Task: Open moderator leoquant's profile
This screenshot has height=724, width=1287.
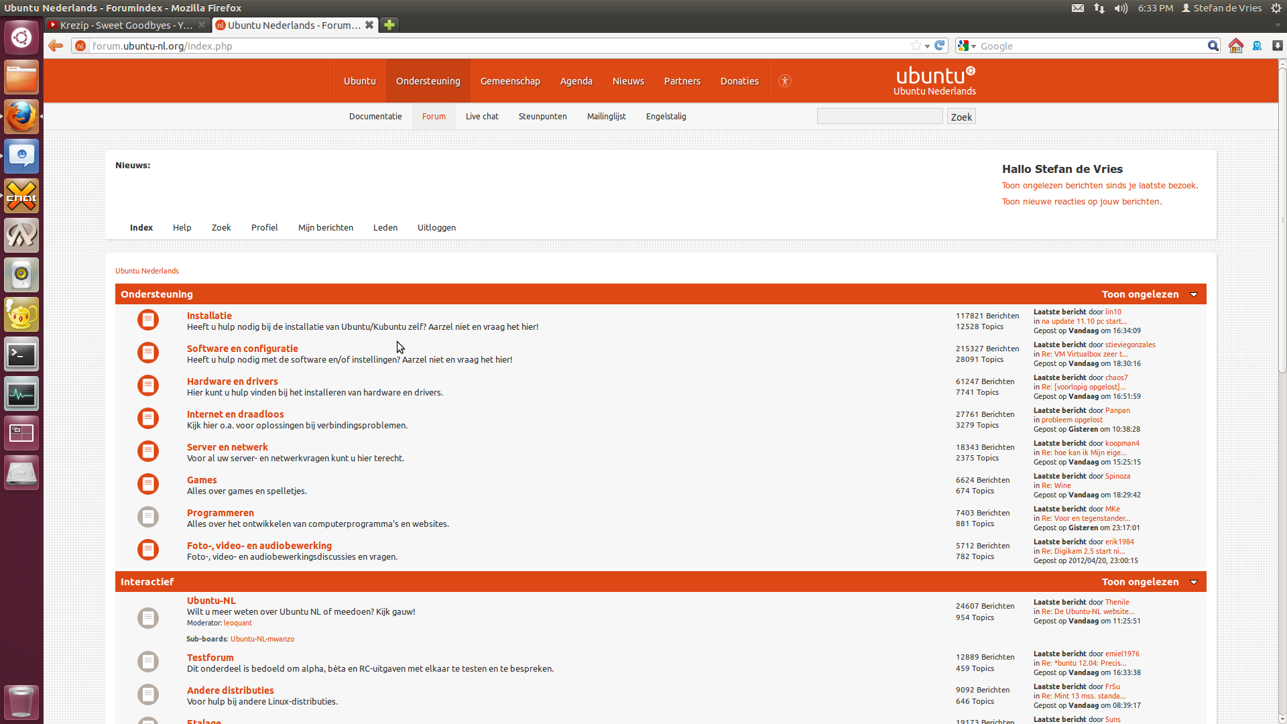Action: pos(238,623)
